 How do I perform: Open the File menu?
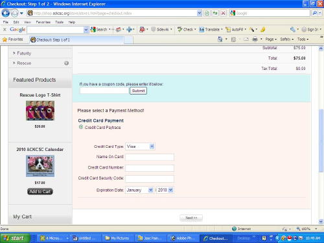pyautogui.click(x=6, y=22)
